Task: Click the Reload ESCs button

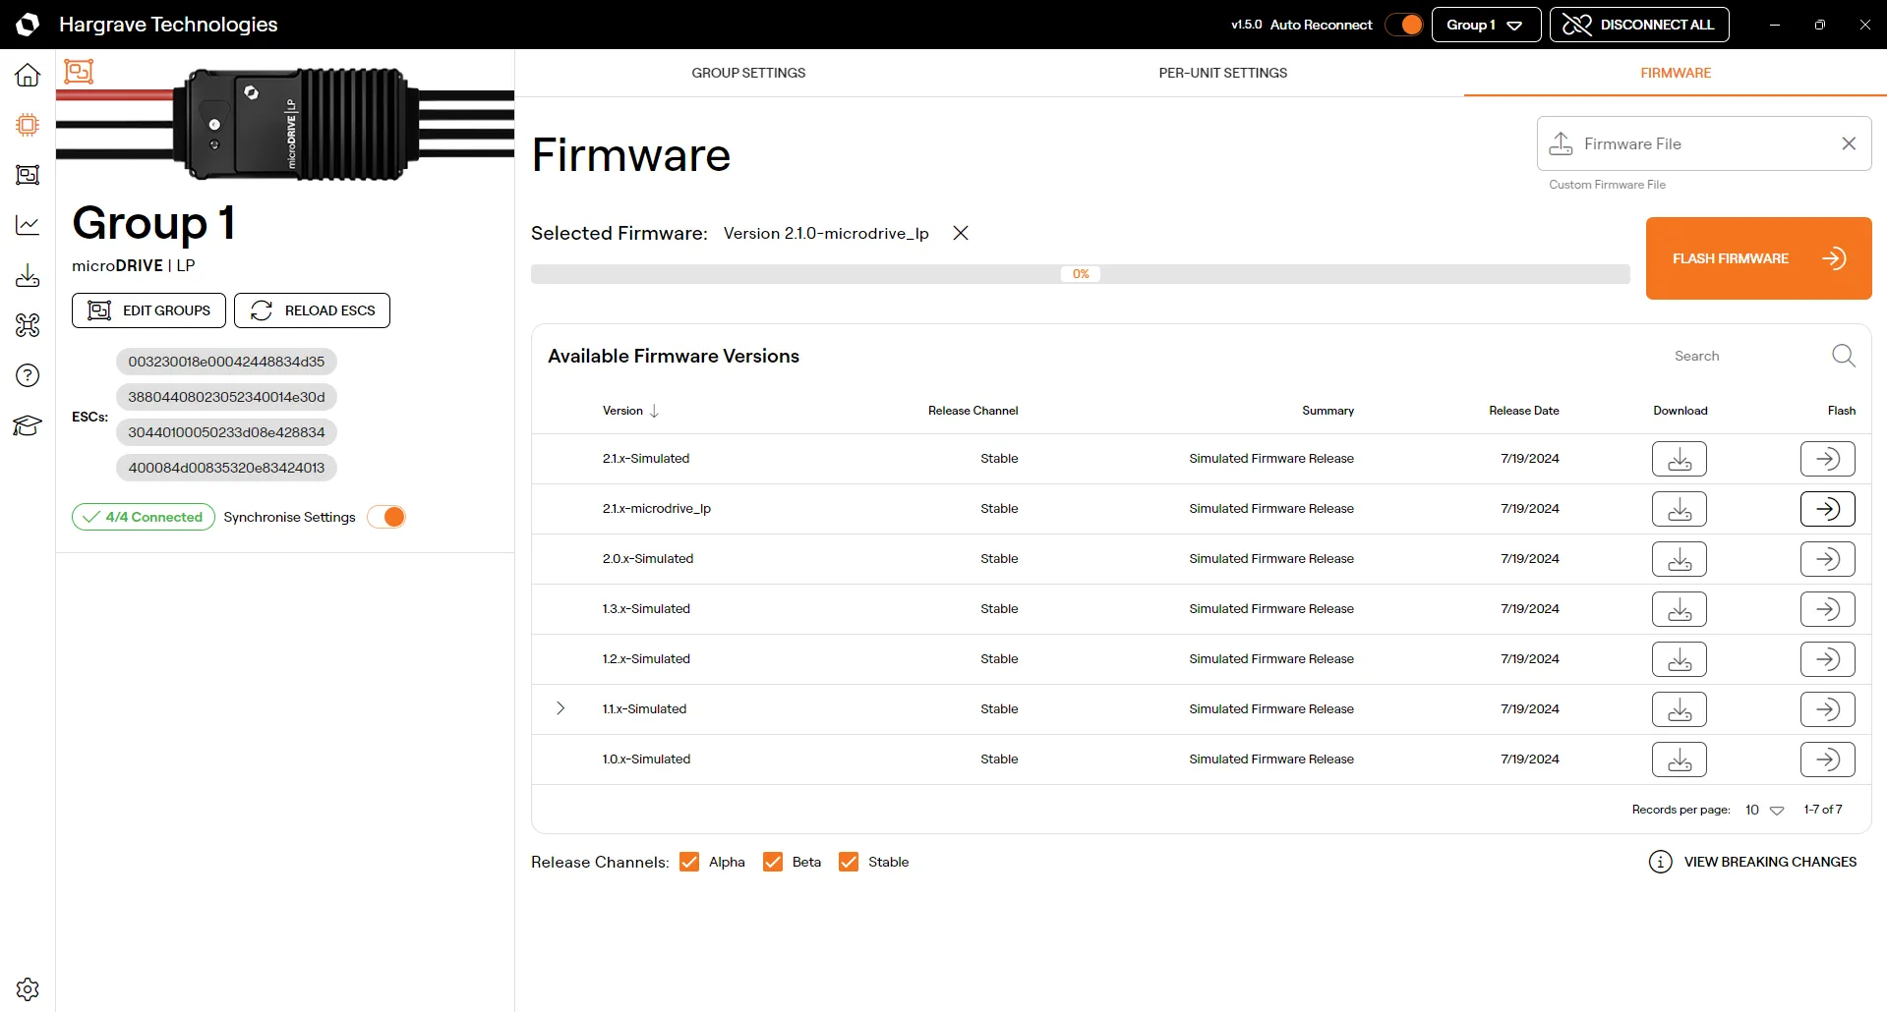Action: (312, 310)
